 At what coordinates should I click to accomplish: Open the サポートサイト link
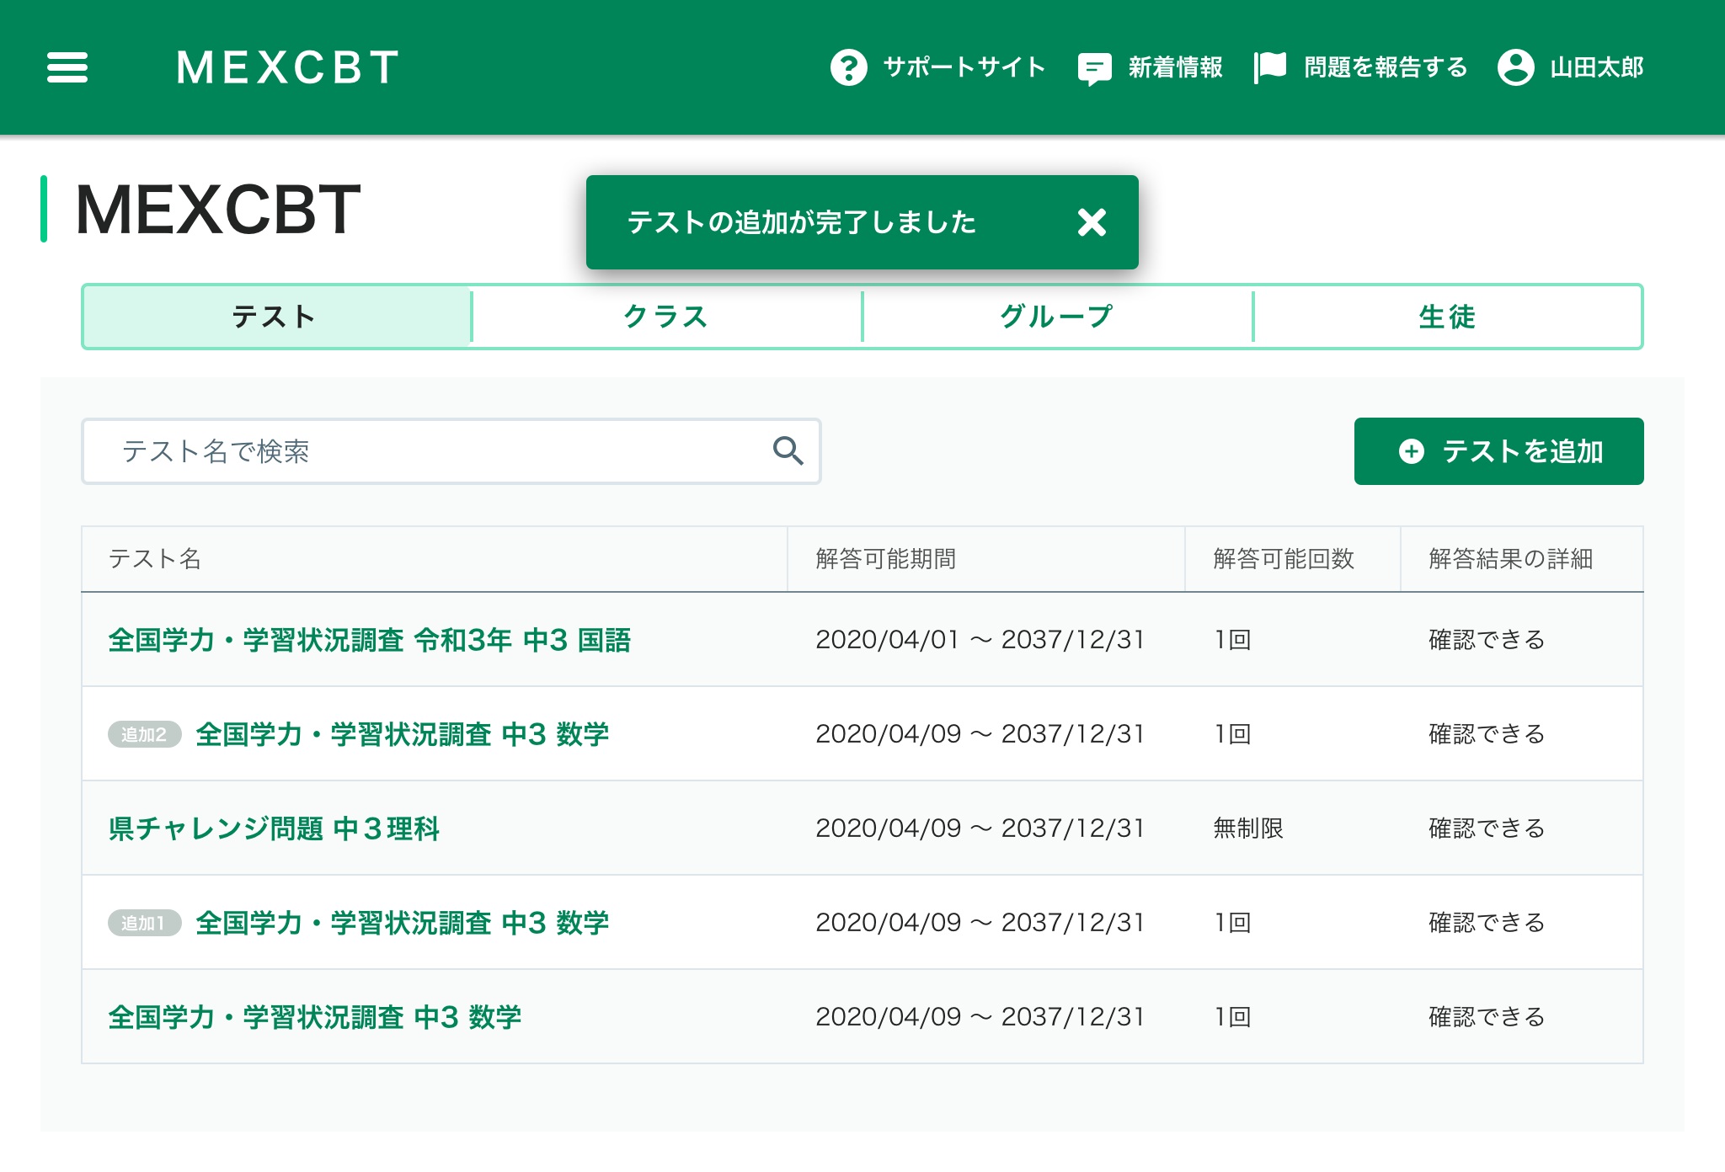tap(964, 67)
